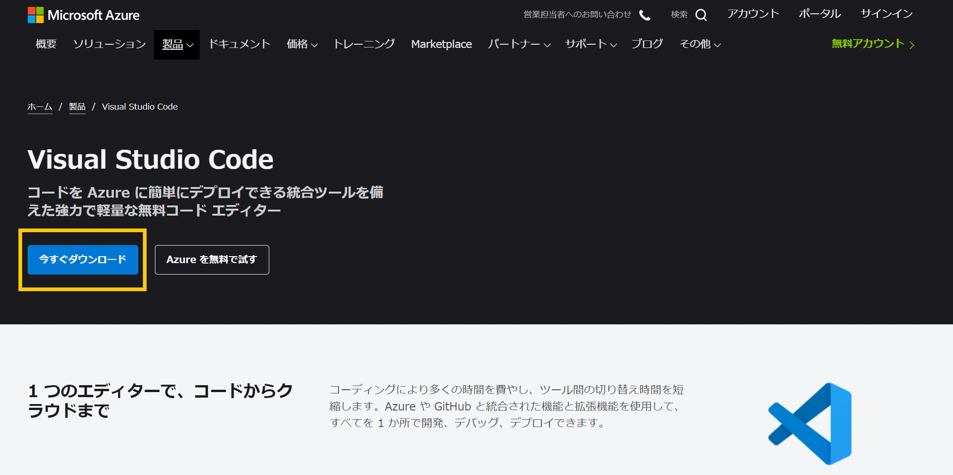This screenshot has width=953, height=475.
Task: Click the 検索 label text
Action: (679, 15)
